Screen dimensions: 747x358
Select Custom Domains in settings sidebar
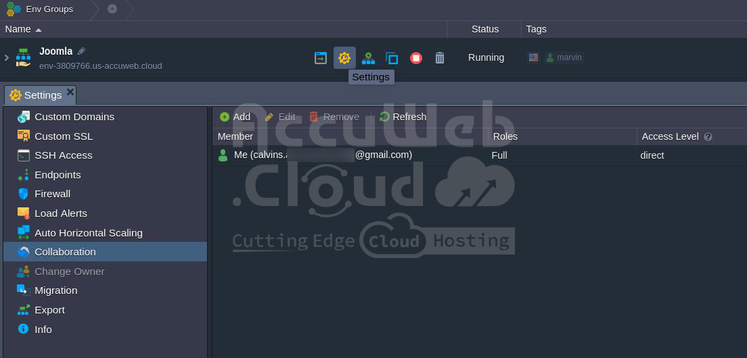[x=74, y=117]
